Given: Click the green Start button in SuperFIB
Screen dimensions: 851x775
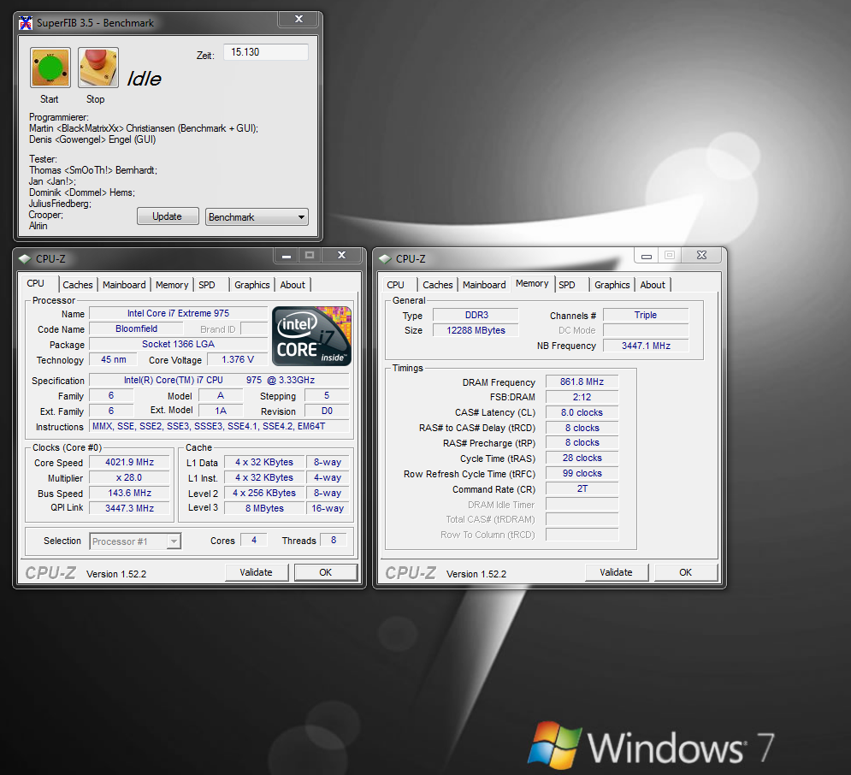Looking at the screenshot, I should (50, 68).
